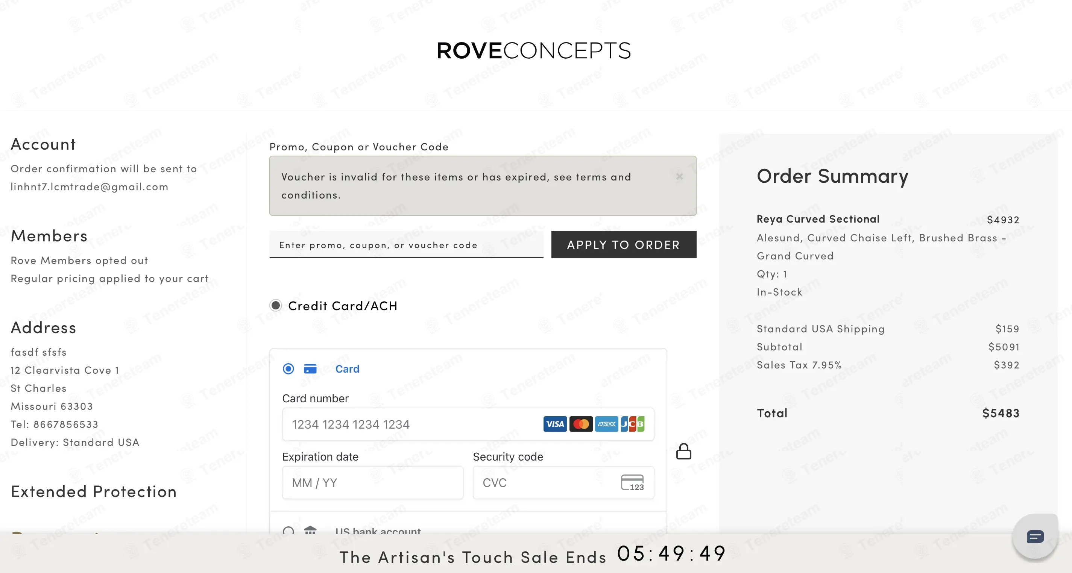Click the blue credit card icon

(310, 369)
